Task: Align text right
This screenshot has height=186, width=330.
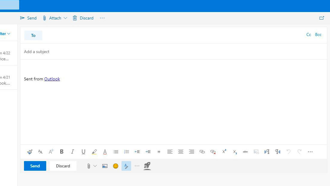Action: [x=191, y=152]
